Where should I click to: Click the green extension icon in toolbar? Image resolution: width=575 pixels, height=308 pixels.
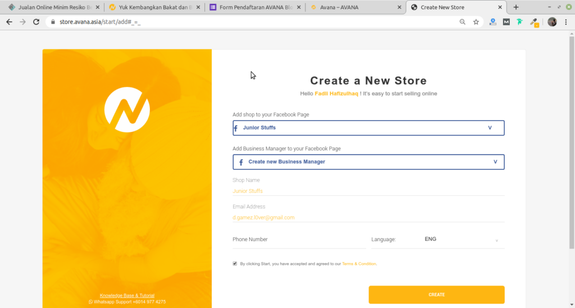point(519,22)
